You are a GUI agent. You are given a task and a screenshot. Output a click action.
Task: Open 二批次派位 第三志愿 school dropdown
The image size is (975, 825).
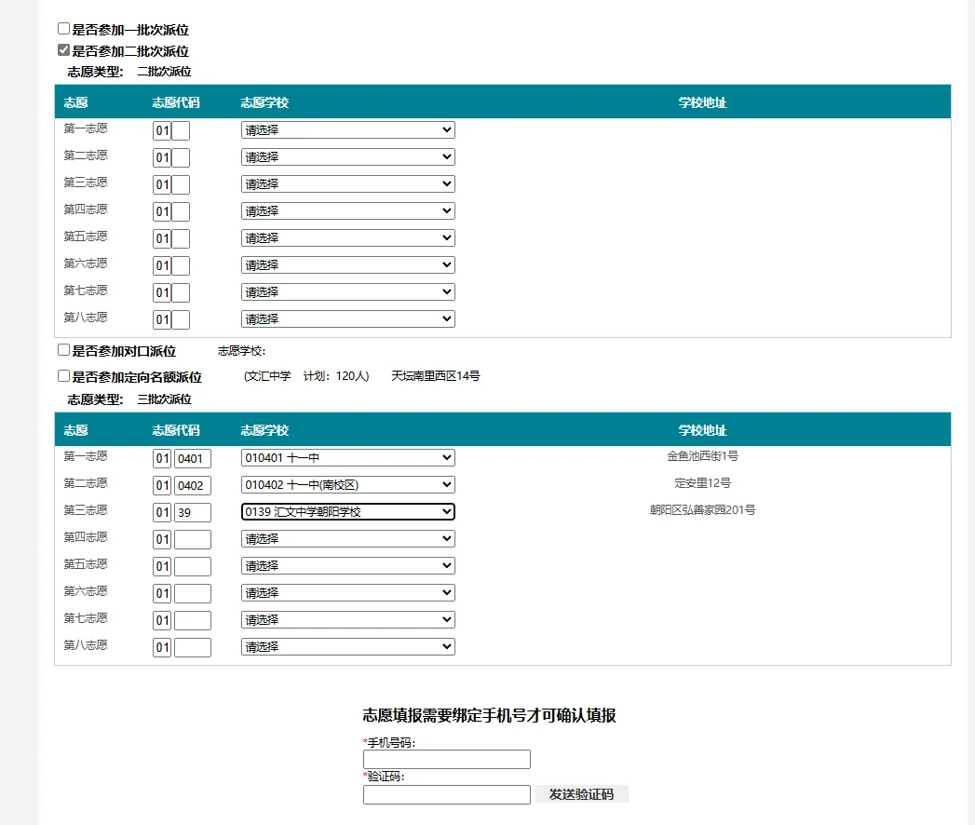click(347, 184)
